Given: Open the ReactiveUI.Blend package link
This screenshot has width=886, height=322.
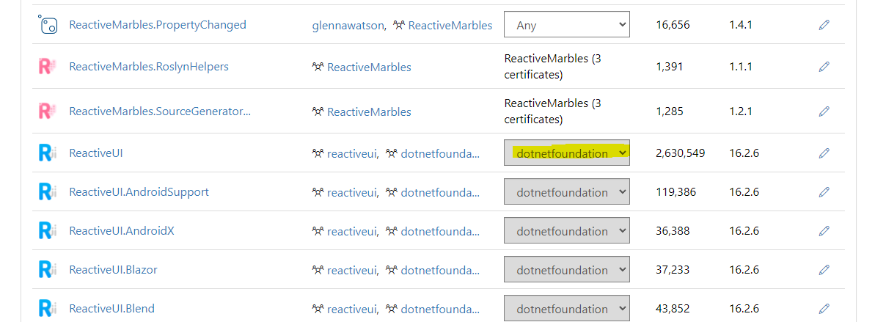Looking at the screenshot, I should pyautogui.click(x=111, y=309).
